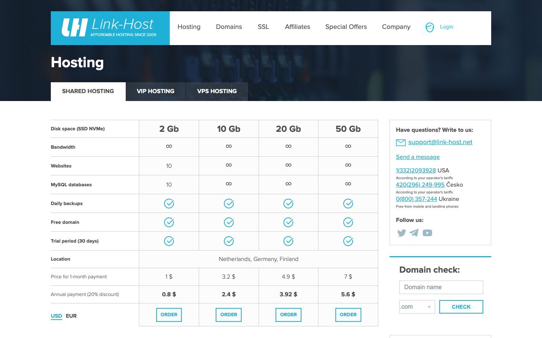Switch prices to EUR currency

[x=71, y=316]
